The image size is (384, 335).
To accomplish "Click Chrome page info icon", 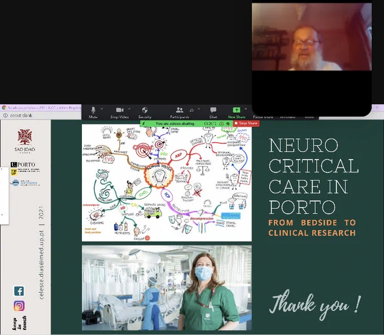I will point(5,116).
